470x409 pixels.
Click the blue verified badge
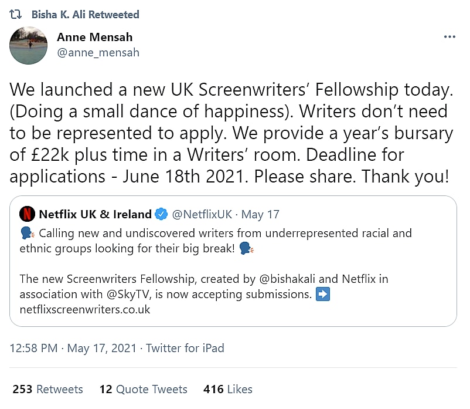coord(162,214)
